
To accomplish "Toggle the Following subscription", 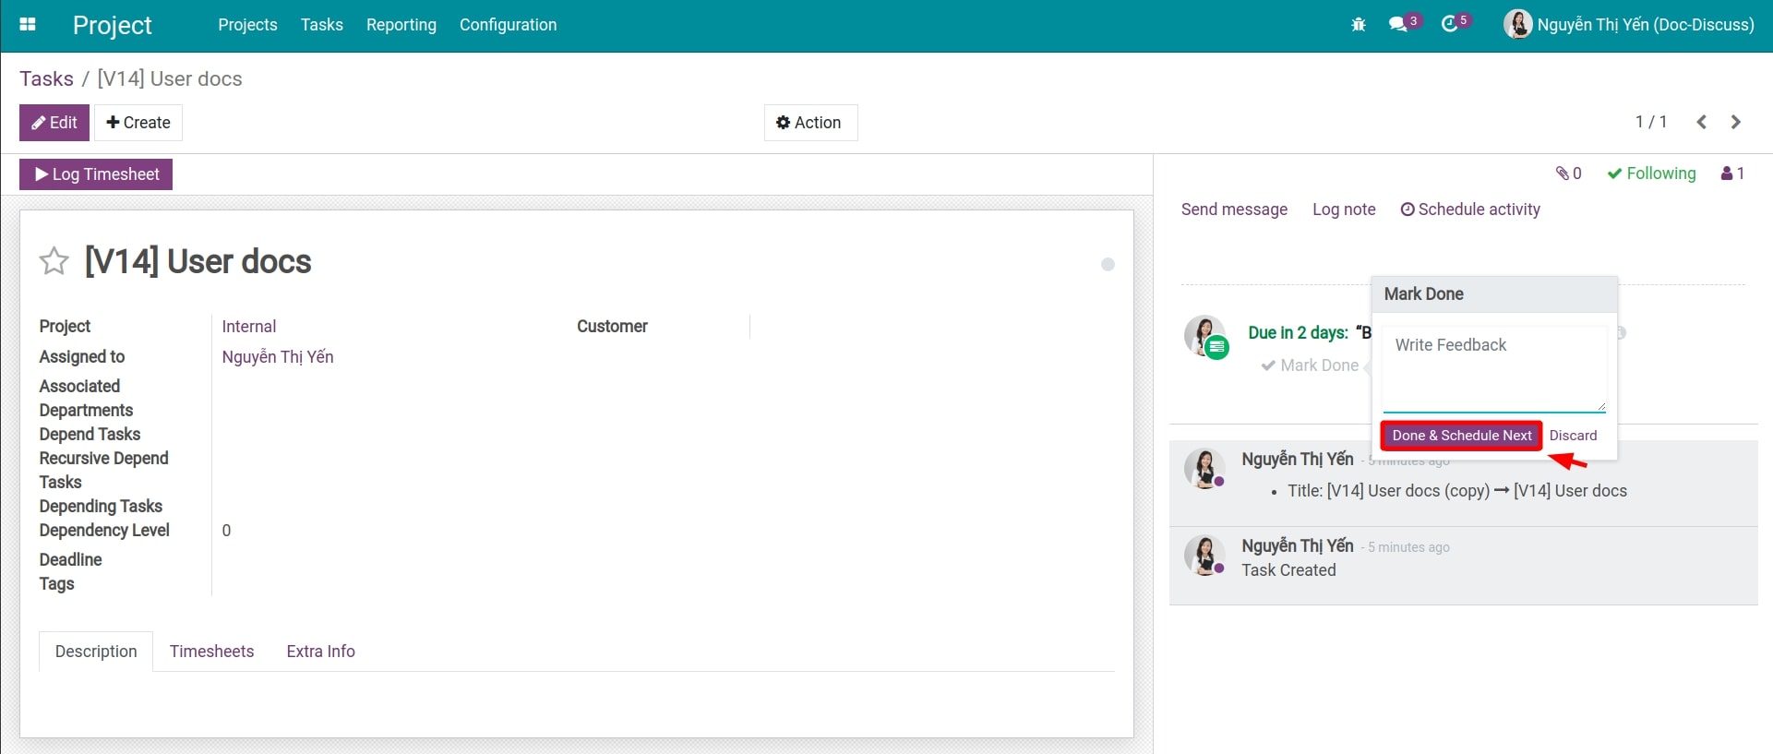I will click(1651, 174).
